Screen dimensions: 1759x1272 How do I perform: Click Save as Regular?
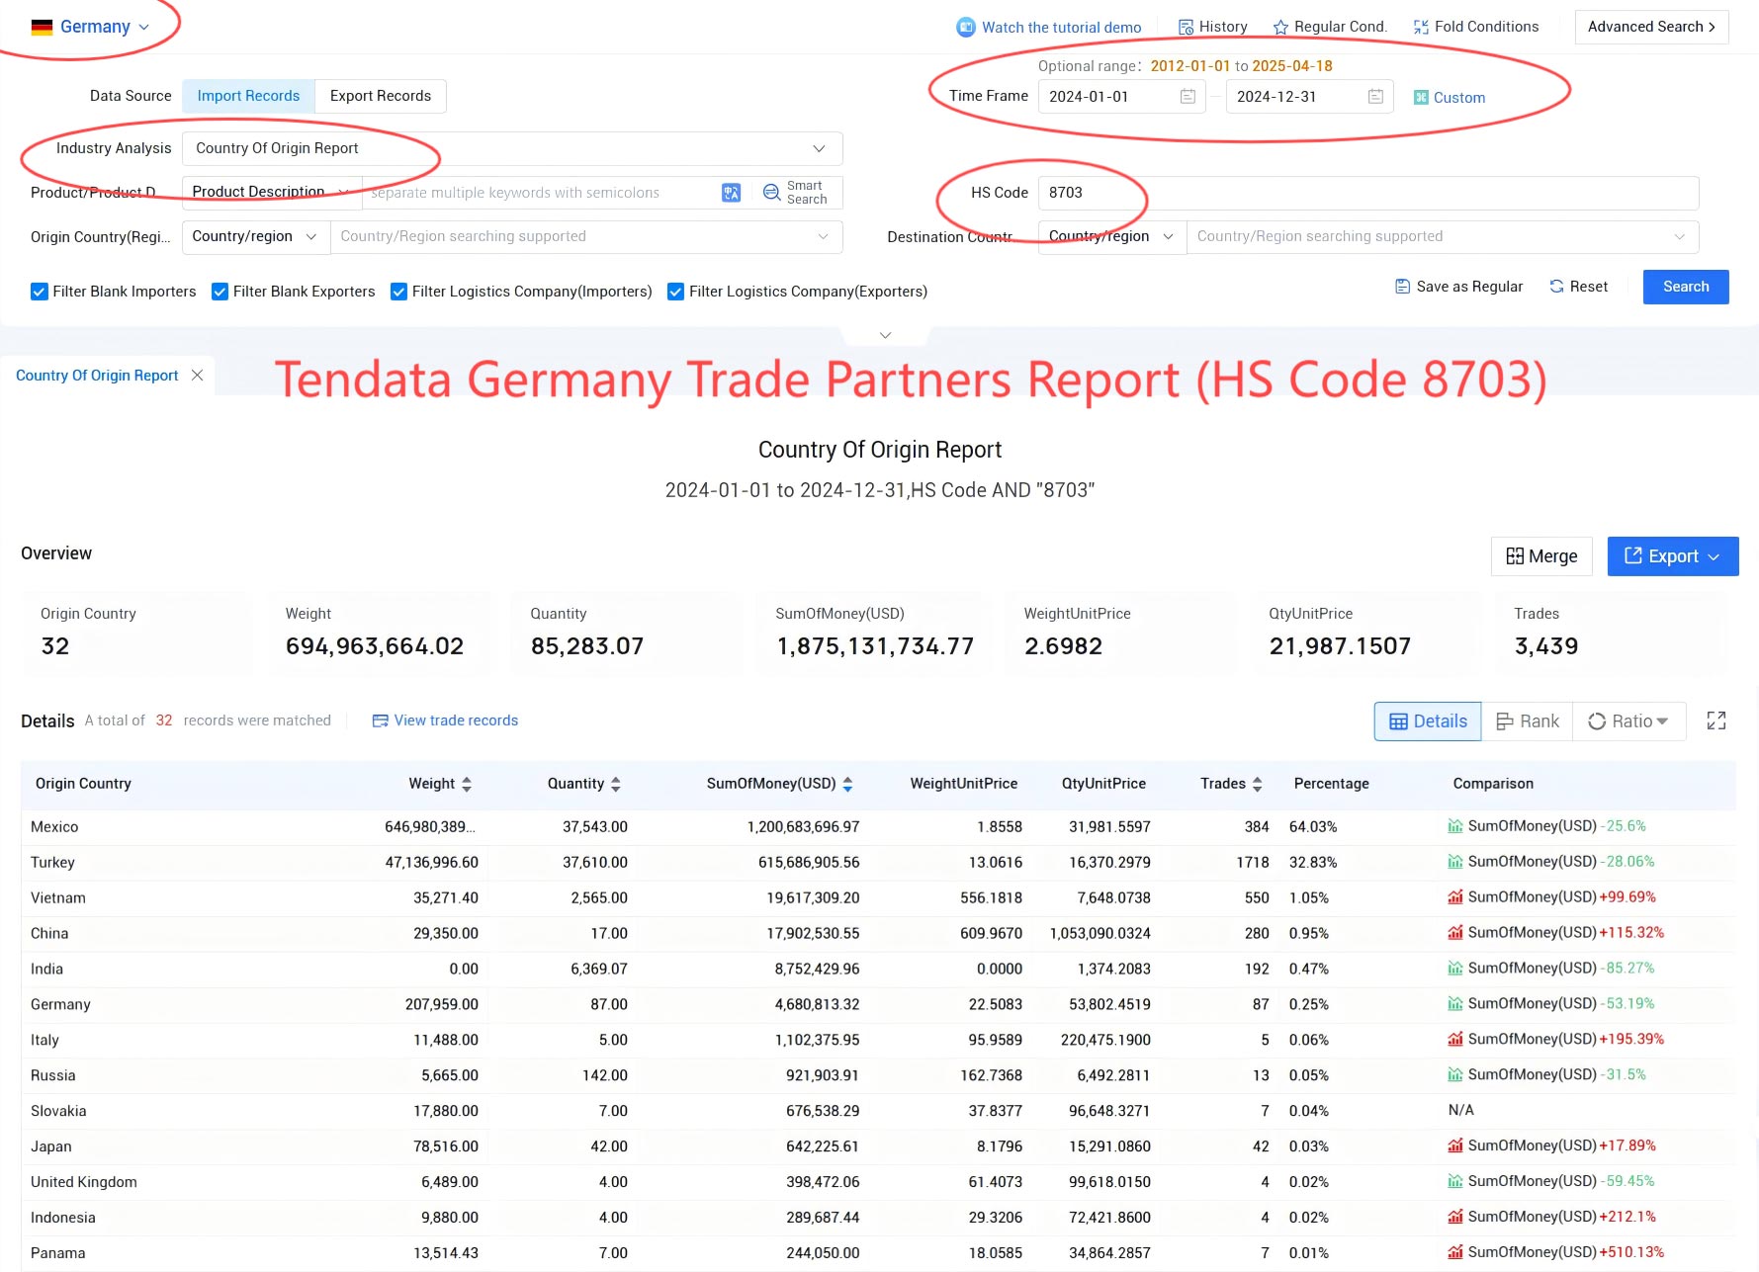pyautogui.click(x=1458, y=287)
